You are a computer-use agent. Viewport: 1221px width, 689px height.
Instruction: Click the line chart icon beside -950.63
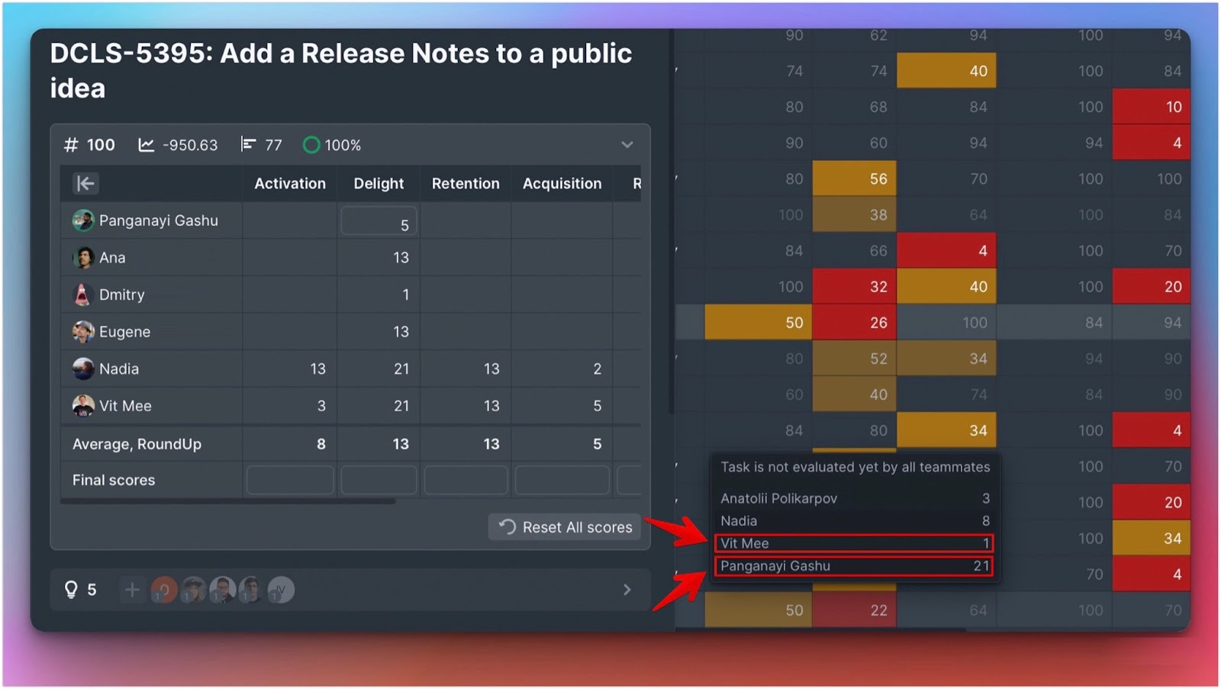[146, 145]
